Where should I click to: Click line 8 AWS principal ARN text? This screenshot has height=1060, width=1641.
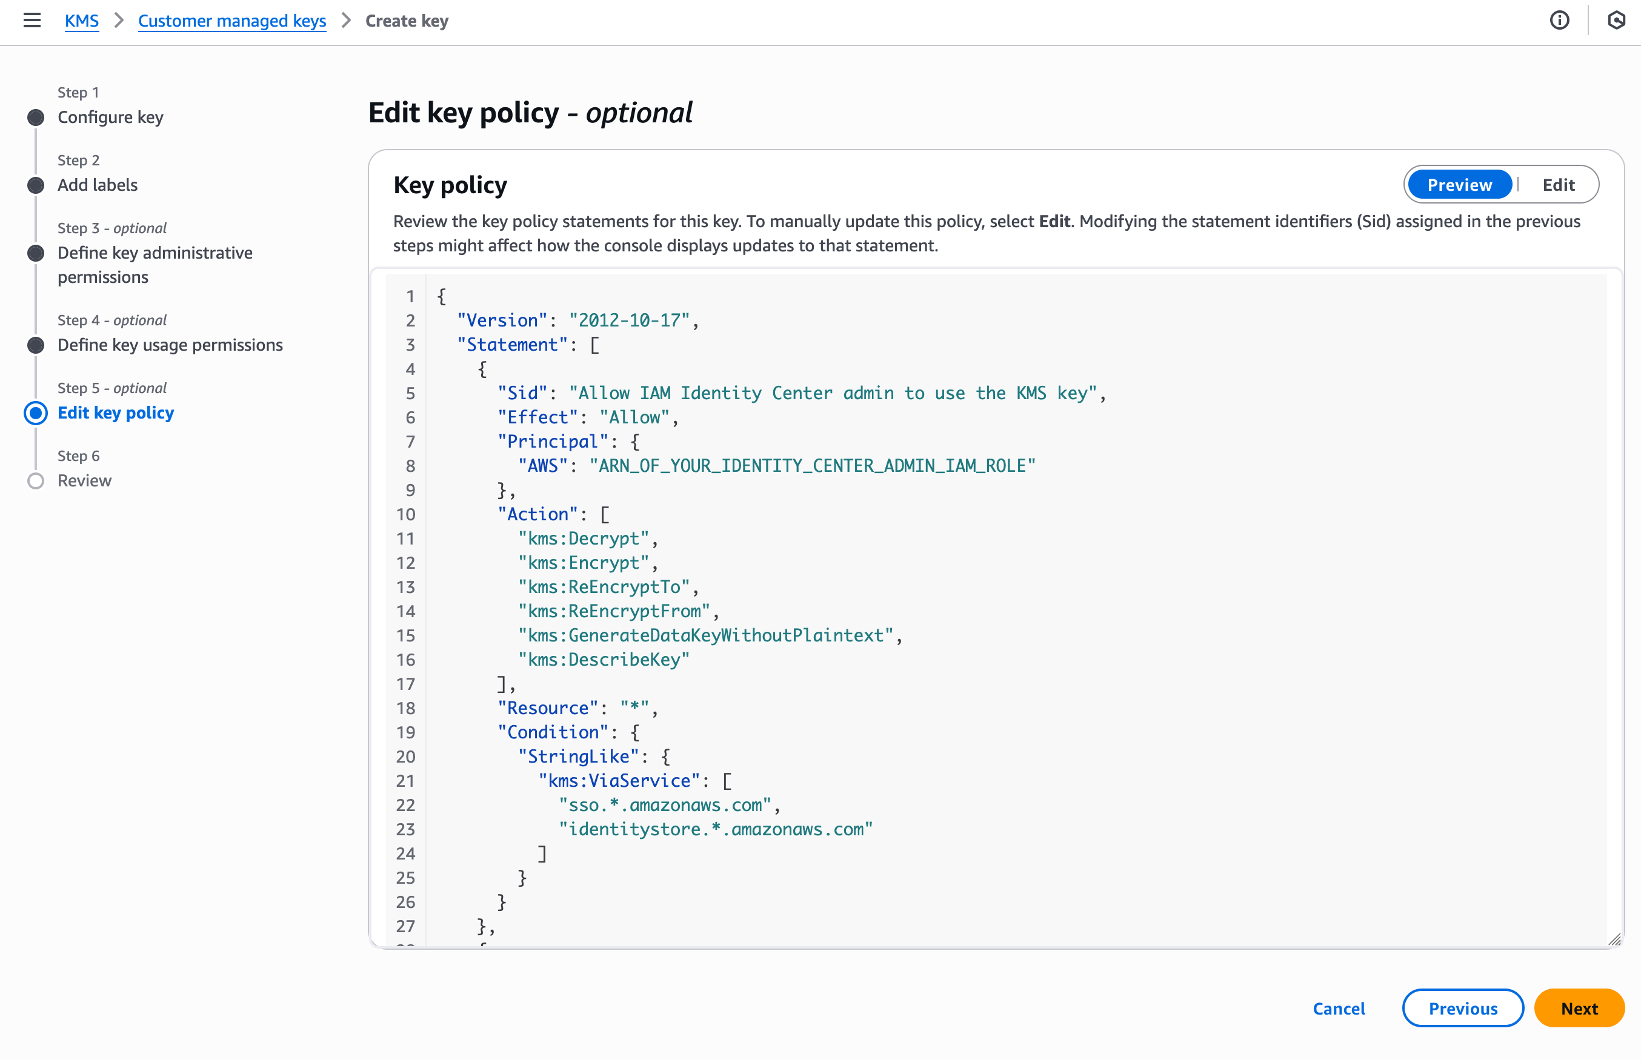click(x=813, y=466)
